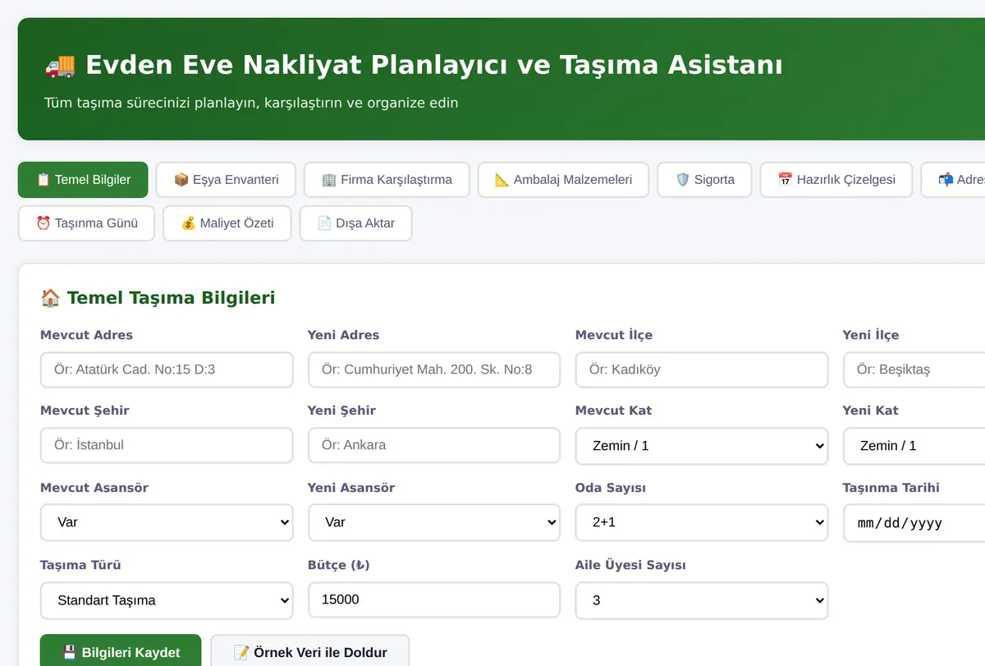Open Hazırlık Çizelgesi tab
This screenshot has height=666, width=985.
(x=836, y=180)
